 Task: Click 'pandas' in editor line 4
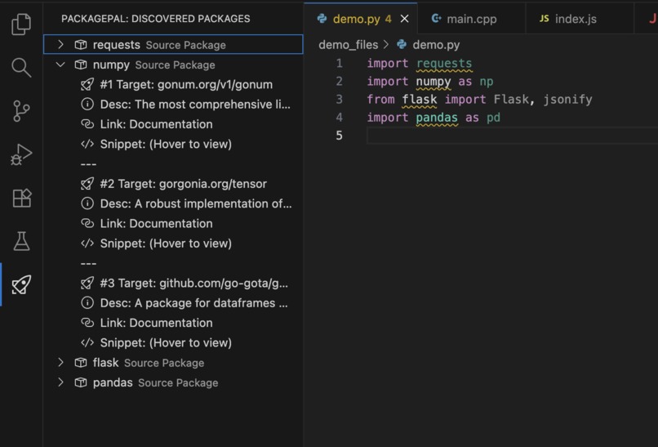(x=437, y=118)
